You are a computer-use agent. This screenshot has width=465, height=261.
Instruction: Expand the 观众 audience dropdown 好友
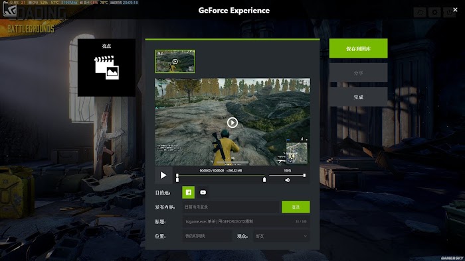(x=281, y=236)
